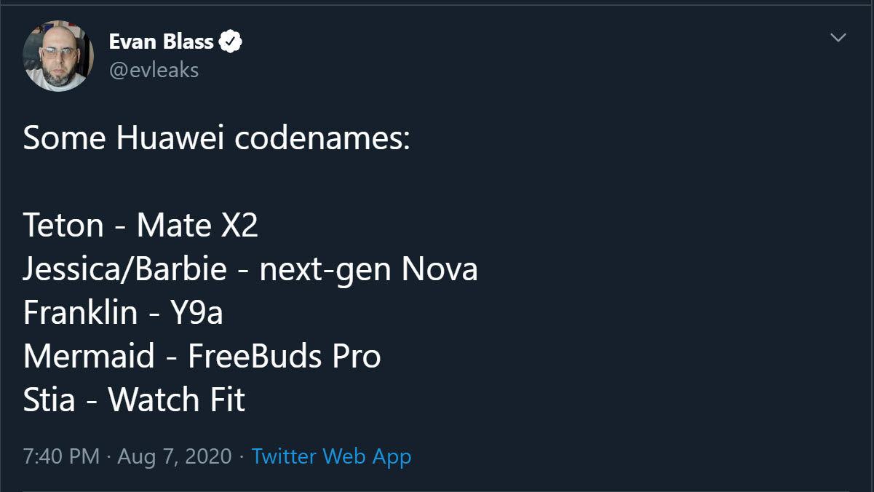This screenshot has height=492, width=874.
Task: Click the word Mermaid
Action: (x=89, y=357)
